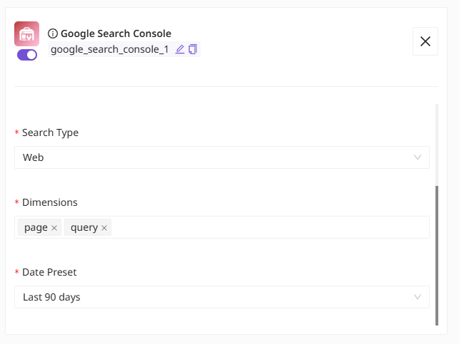Image resolution: width=459 pixels, height=344 pixels.
Task: Click the Google Search Console app icon
Action: [x=26, y=34]
